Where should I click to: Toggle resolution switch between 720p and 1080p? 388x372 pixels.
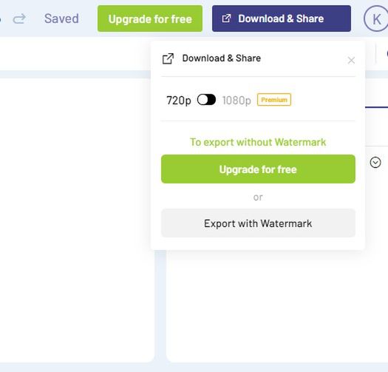[206, 100]
